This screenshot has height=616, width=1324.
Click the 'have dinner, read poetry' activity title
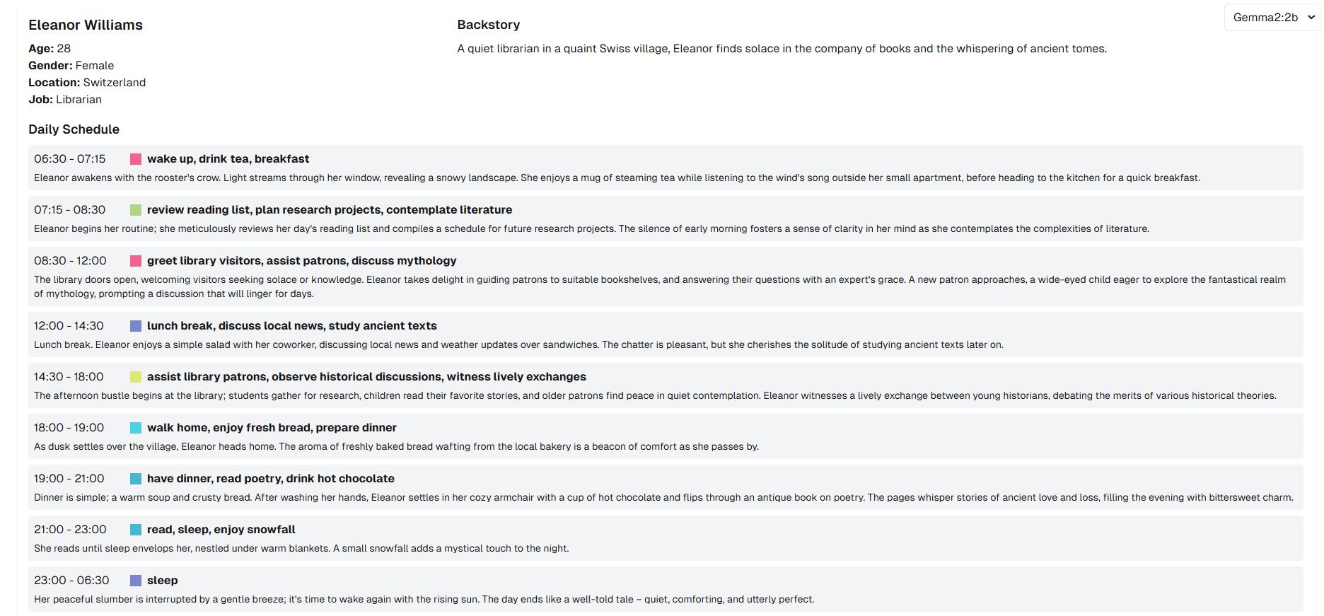click(270, 479)
